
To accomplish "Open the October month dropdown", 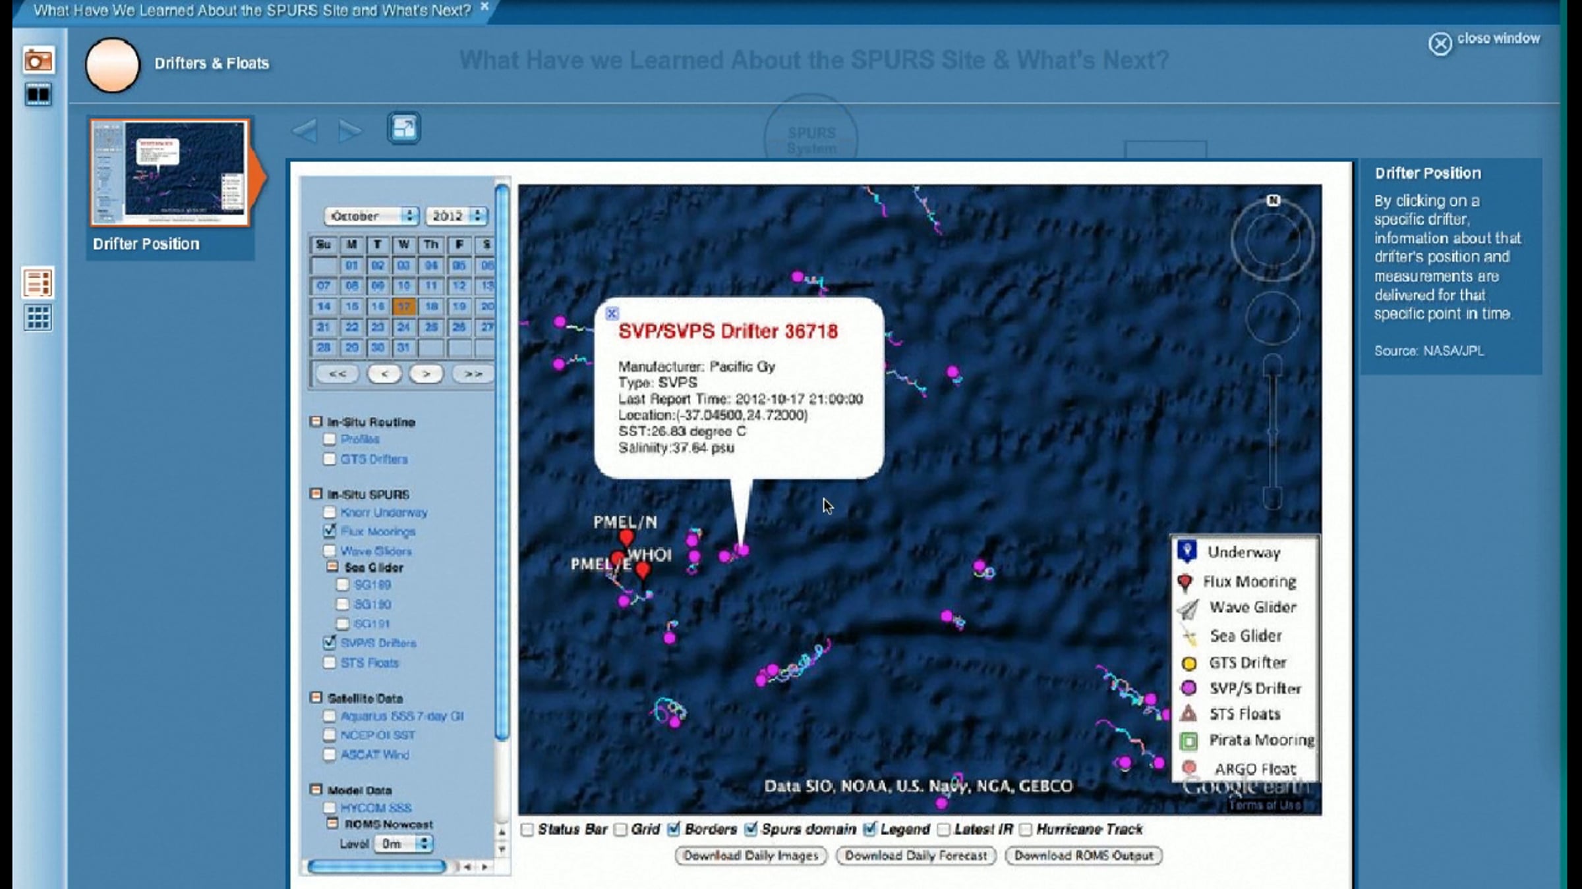I will (x=372, y=216).
